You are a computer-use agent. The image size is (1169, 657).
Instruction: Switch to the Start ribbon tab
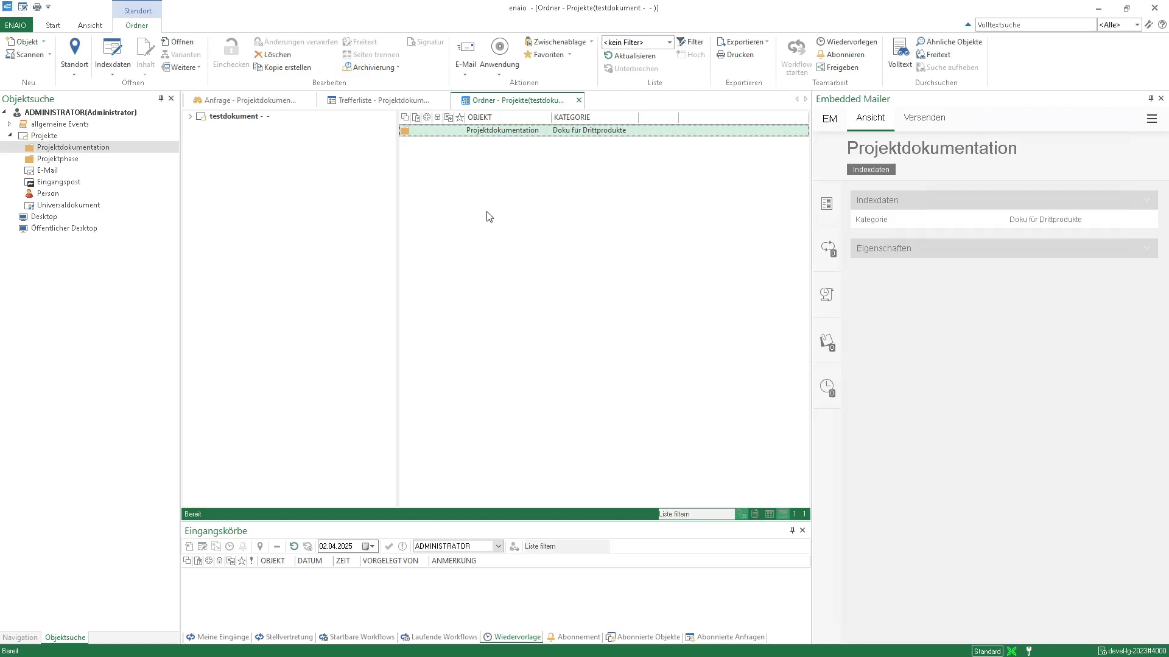(x=53, y=26)
